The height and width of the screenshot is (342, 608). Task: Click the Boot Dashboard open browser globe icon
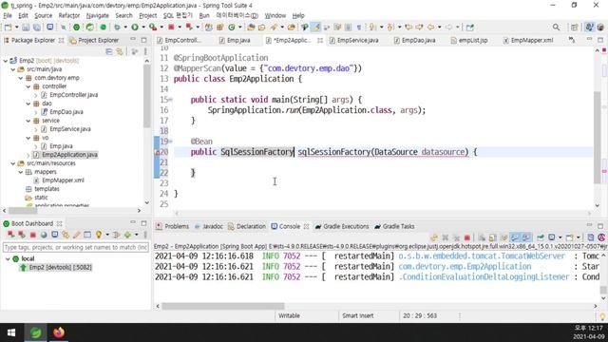pyautogui.click(x=44, y=235)
